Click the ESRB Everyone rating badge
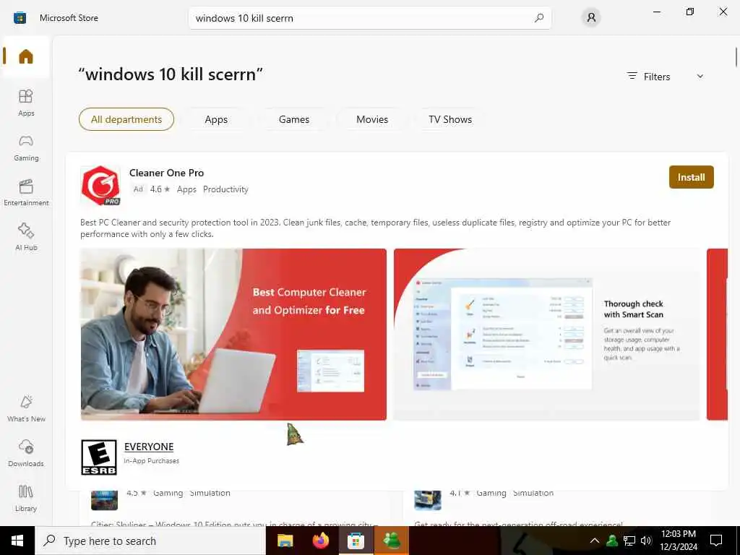Image resolution: width=740 pixels, height=555 pixels. point(98,457)
